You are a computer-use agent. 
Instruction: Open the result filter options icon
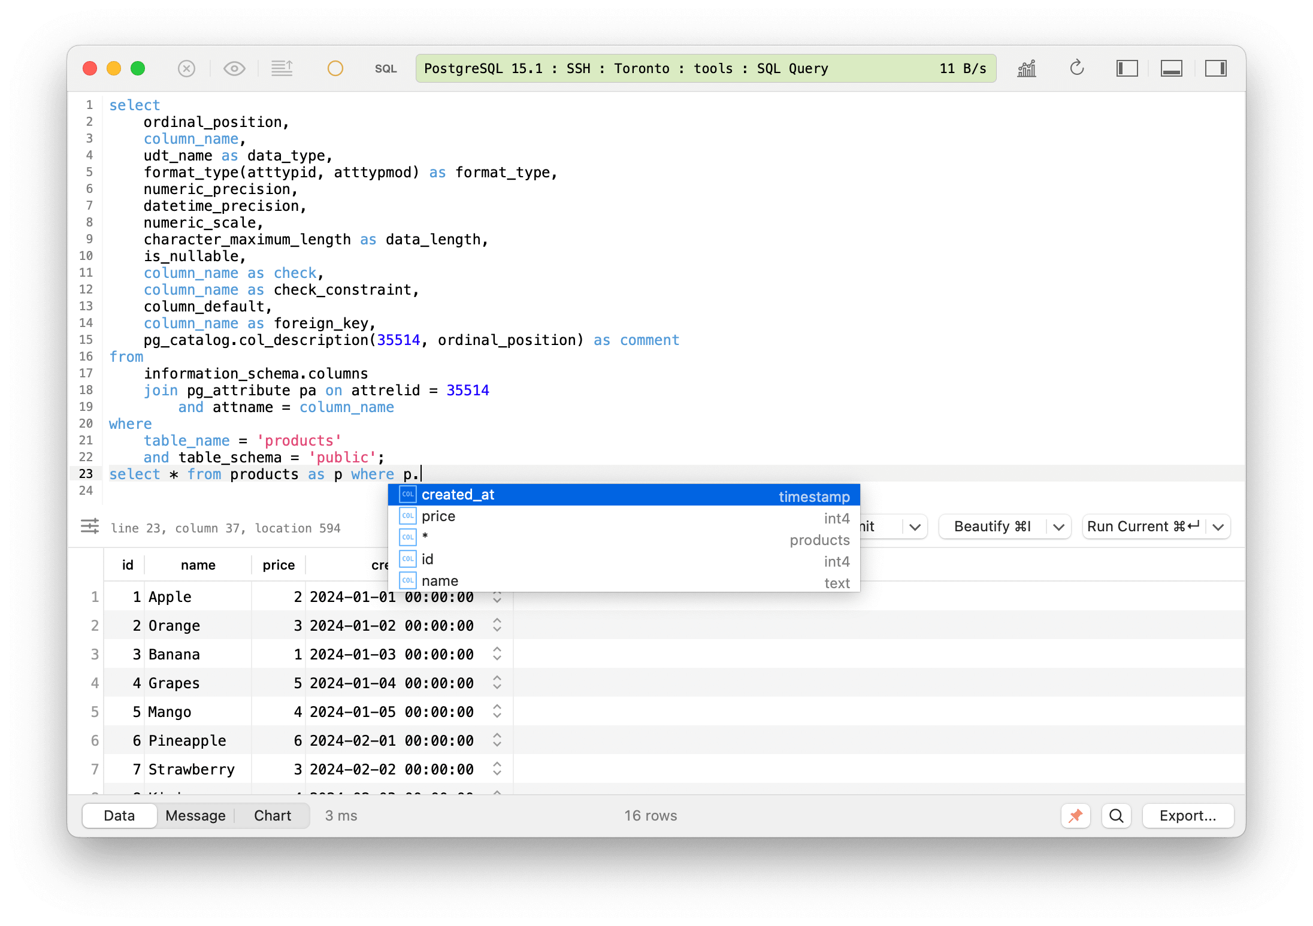(x=90, y=527)
